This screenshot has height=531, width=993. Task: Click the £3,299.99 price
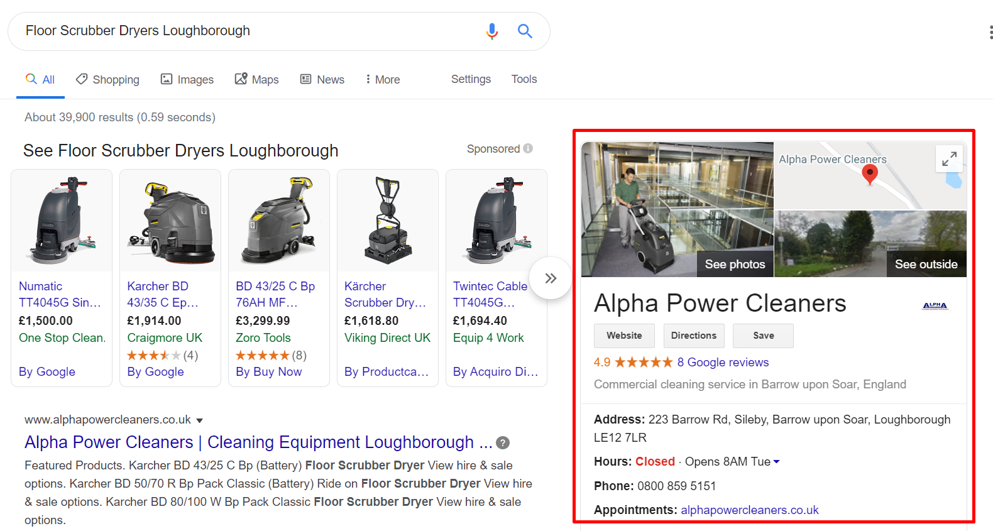[x=263, y=321]
